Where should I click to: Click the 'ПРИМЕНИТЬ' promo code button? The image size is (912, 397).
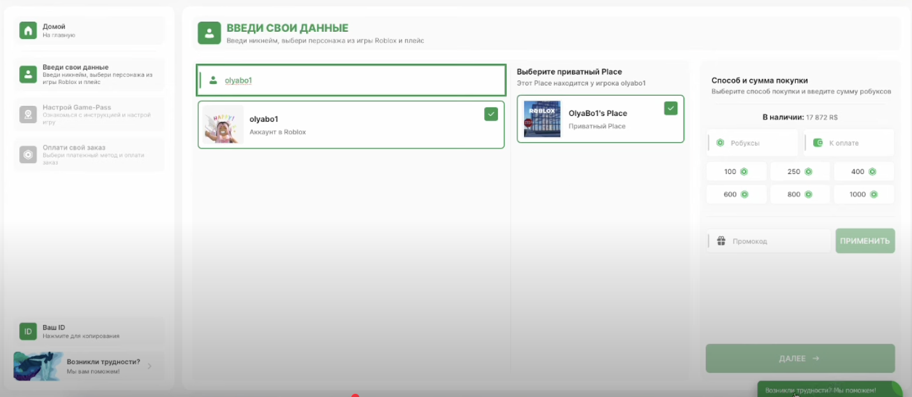[865, 241]
